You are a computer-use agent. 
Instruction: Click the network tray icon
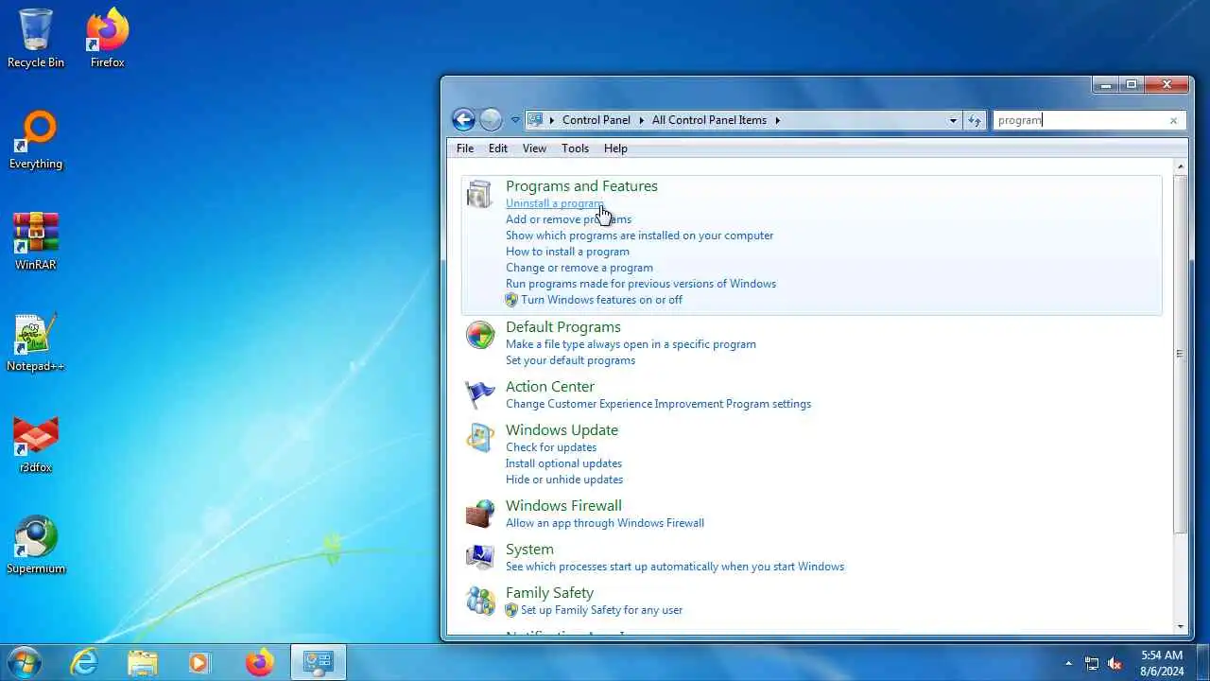pyautogui.click(x=1092, y=663)
